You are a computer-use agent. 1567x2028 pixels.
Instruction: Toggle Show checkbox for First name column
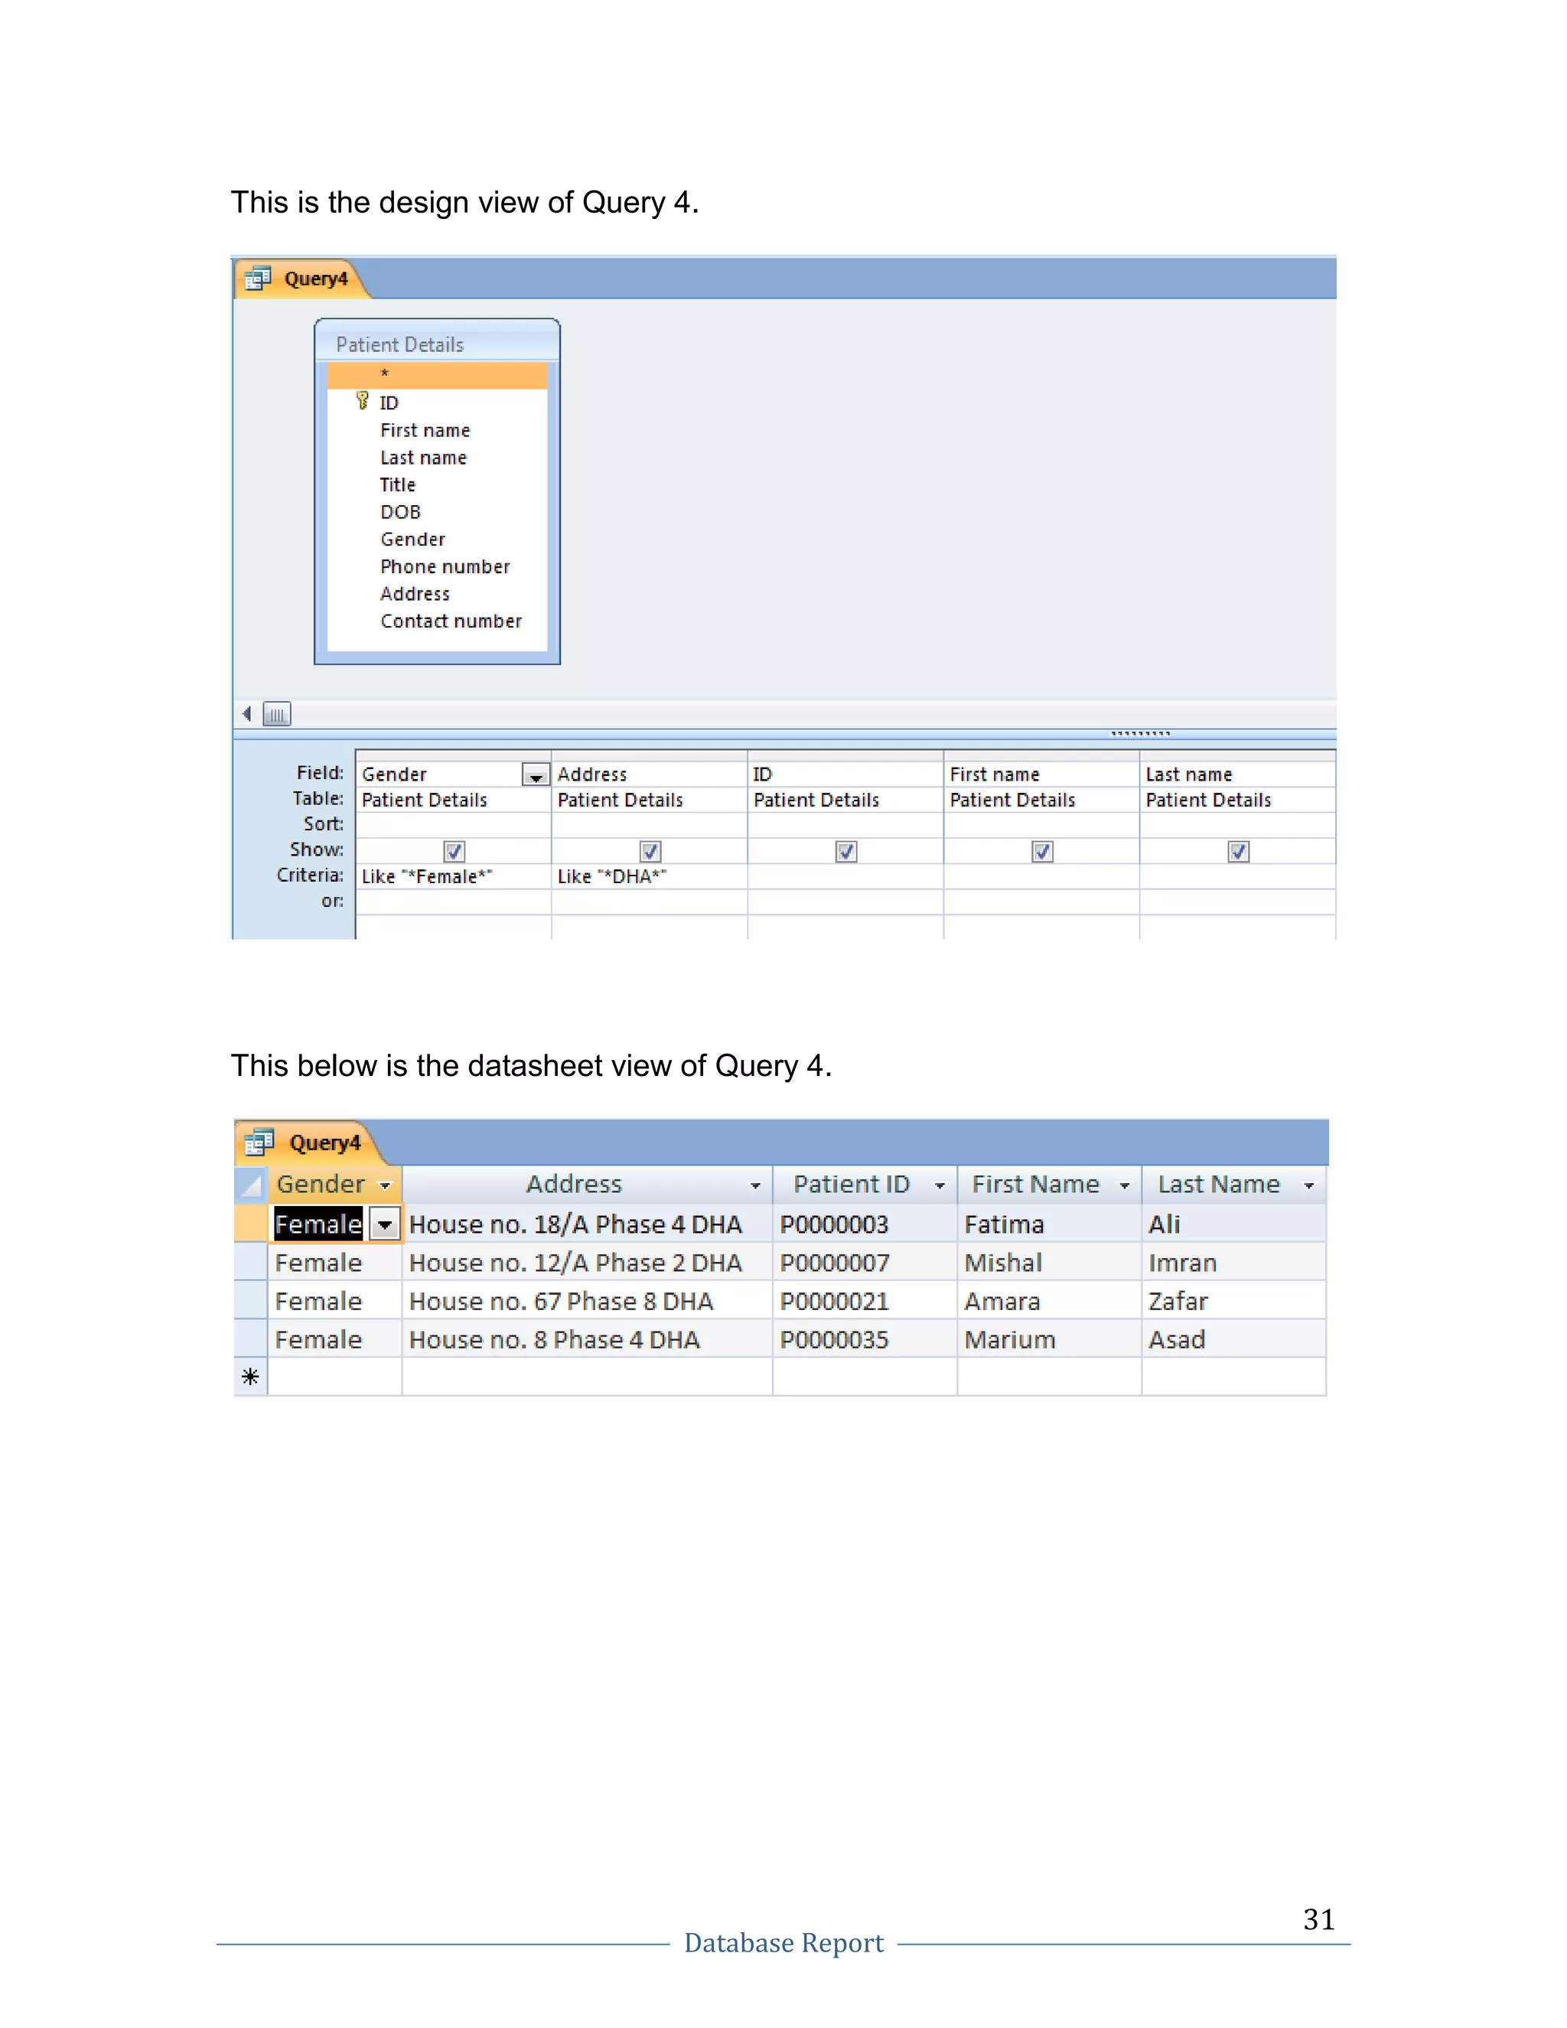pos(1043,852)
